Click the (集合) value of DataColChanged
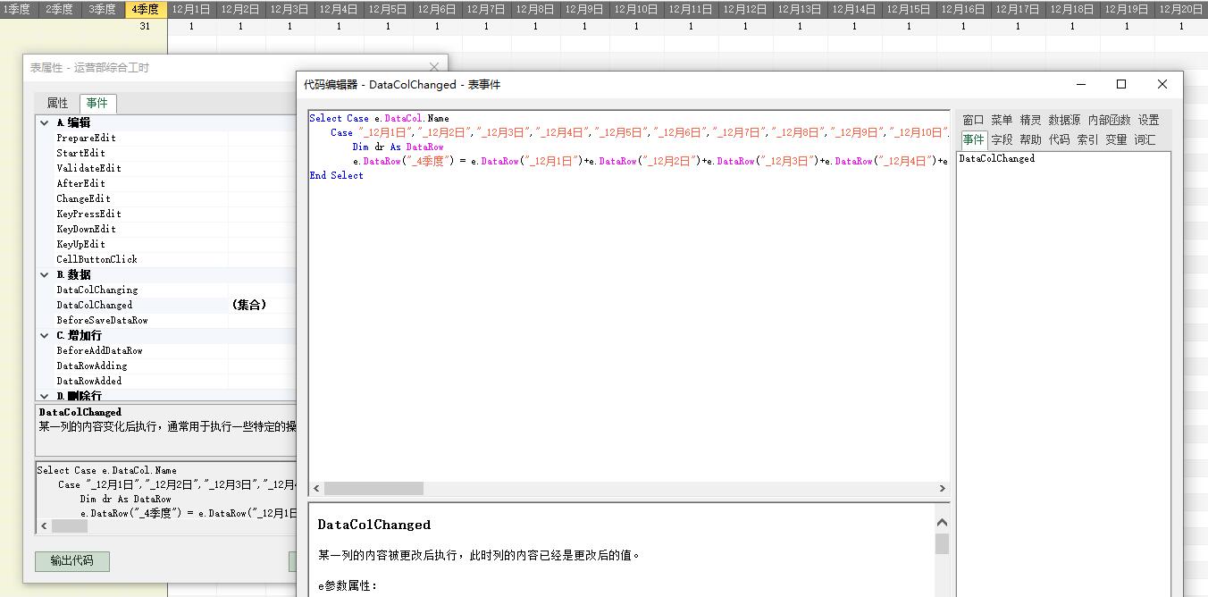This screenshot has width=1208, height=597. tap(249, 305)
